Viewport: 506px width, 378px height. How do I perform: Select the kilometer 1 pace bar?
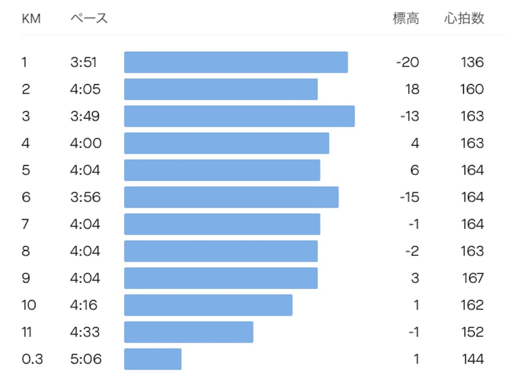tap(236, 62)
